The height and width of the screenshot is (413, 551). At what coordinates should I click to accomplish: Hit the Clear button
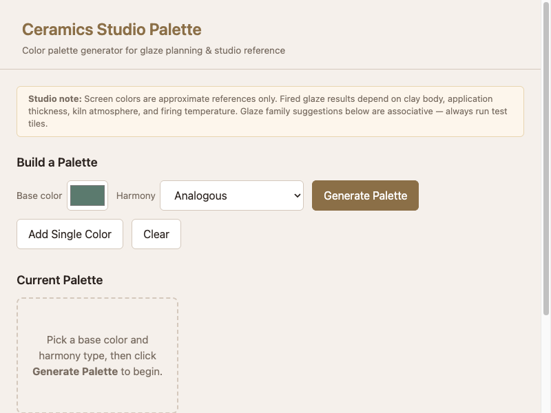(156, 234)
